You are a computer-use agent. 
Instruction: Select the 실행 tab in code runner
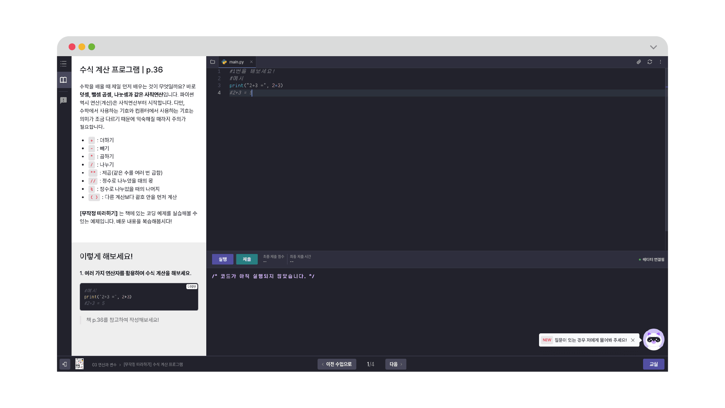point(223,259)
